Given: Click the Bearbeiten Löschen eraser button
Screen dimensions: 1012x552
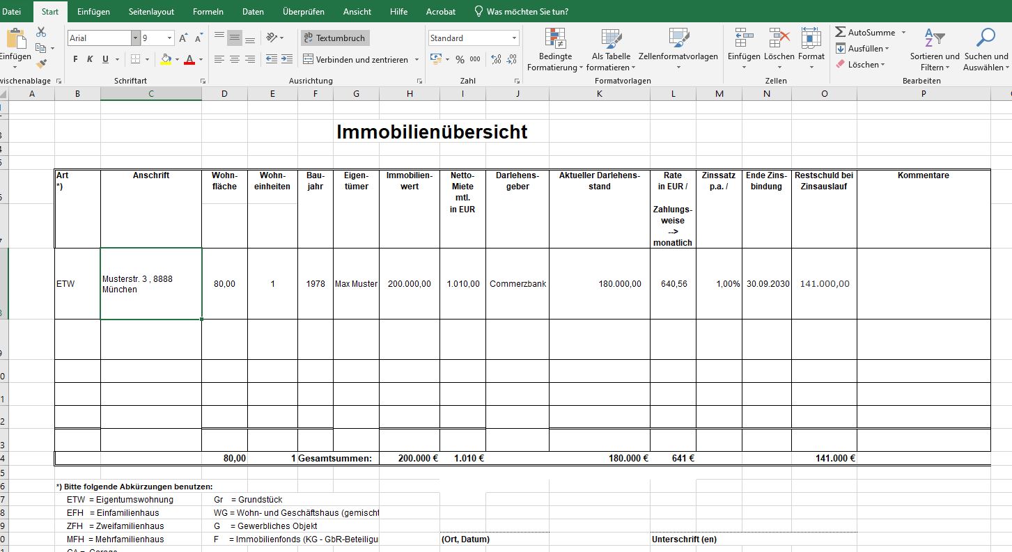Looking at the screenshot, I should tap(860, 65).
